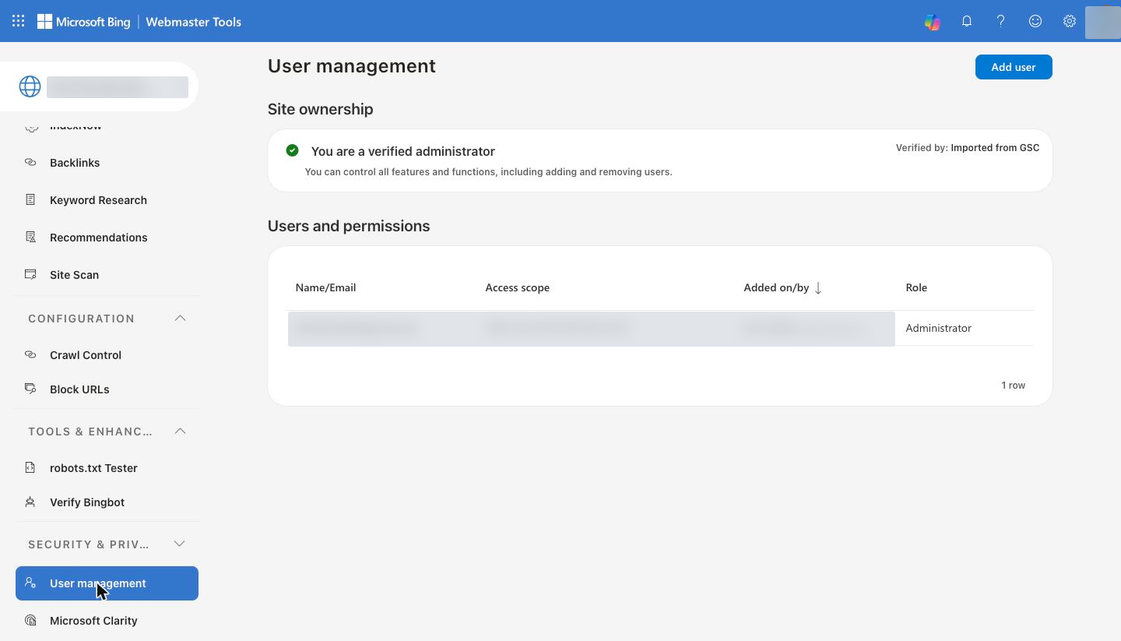Click the Crawl Control icon
Viewport: 1121px width, 641px height.
click(x=30, y=354)
